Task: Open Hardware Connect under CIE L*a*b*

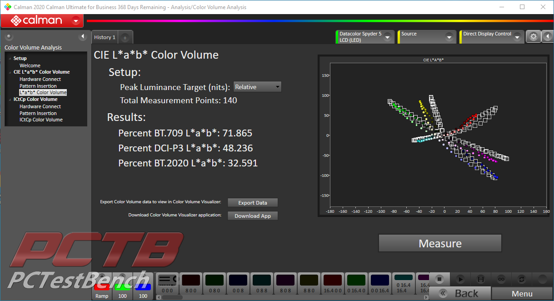Action: pos(40,79)
